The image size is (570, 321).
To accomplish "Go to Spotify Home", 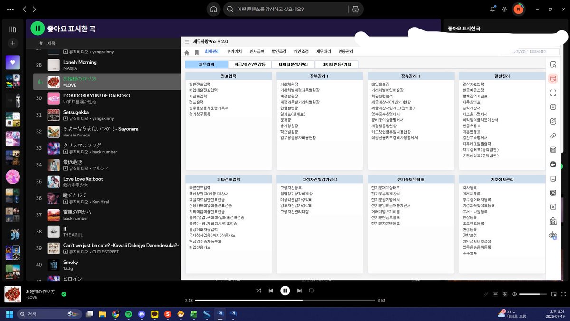I will coord(214,9).
